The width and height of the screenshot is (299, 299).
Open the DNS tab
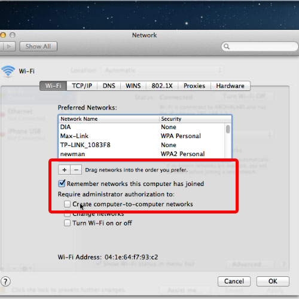coord(109,86)
